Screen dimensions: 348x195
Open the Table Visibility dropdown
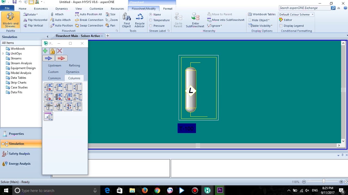click(260, 26)
